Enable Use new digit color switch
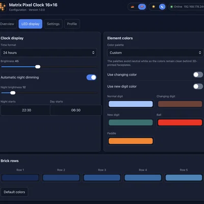The image size is (204, 204). 198,86
